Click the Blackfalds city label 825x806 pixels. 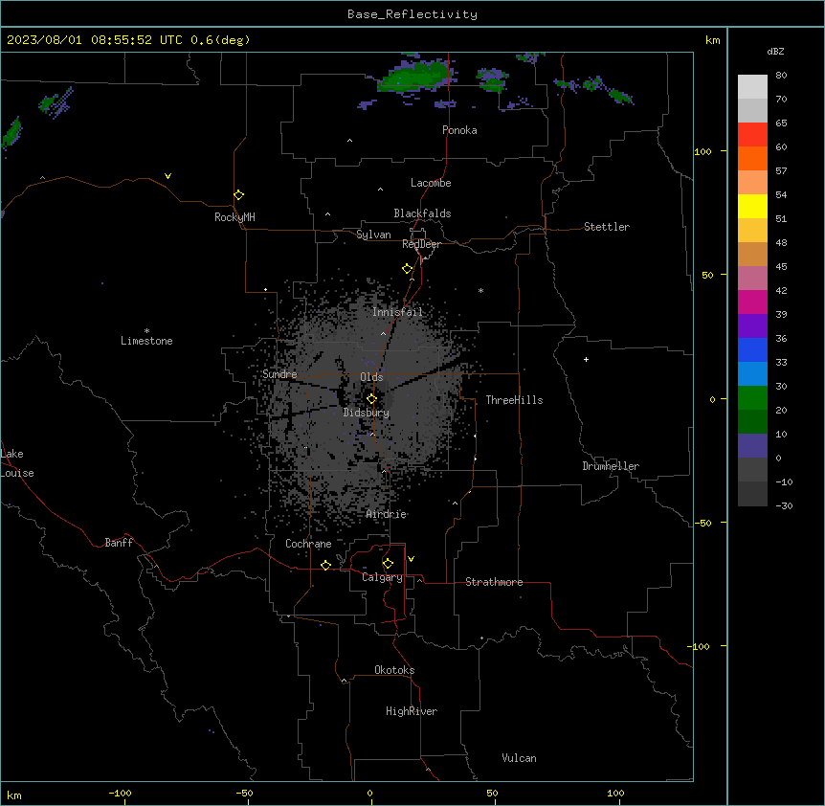tap(422, 213)
